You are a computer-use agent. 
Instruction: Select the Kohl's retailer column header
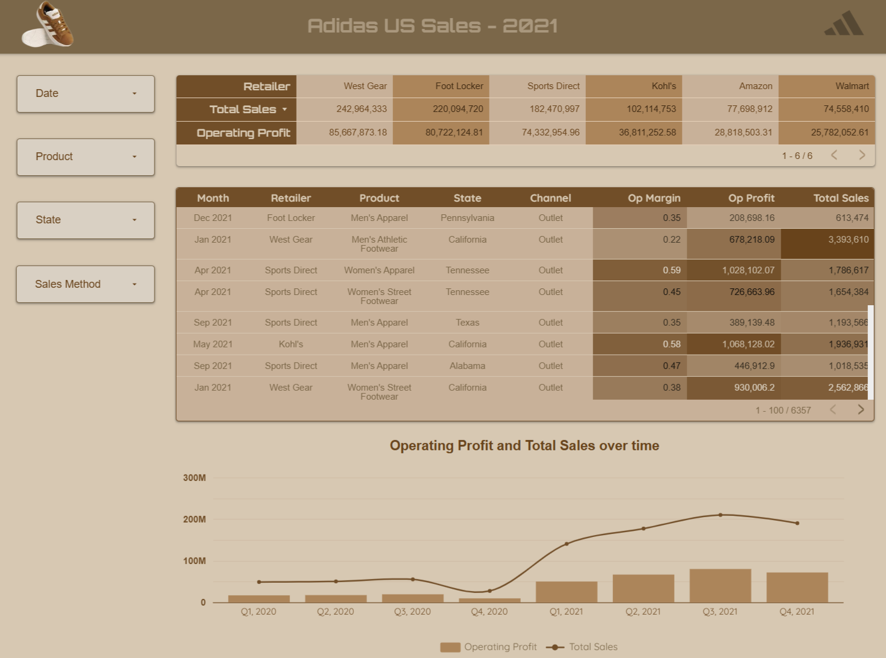pyautogui.click(x=633, y=86)
